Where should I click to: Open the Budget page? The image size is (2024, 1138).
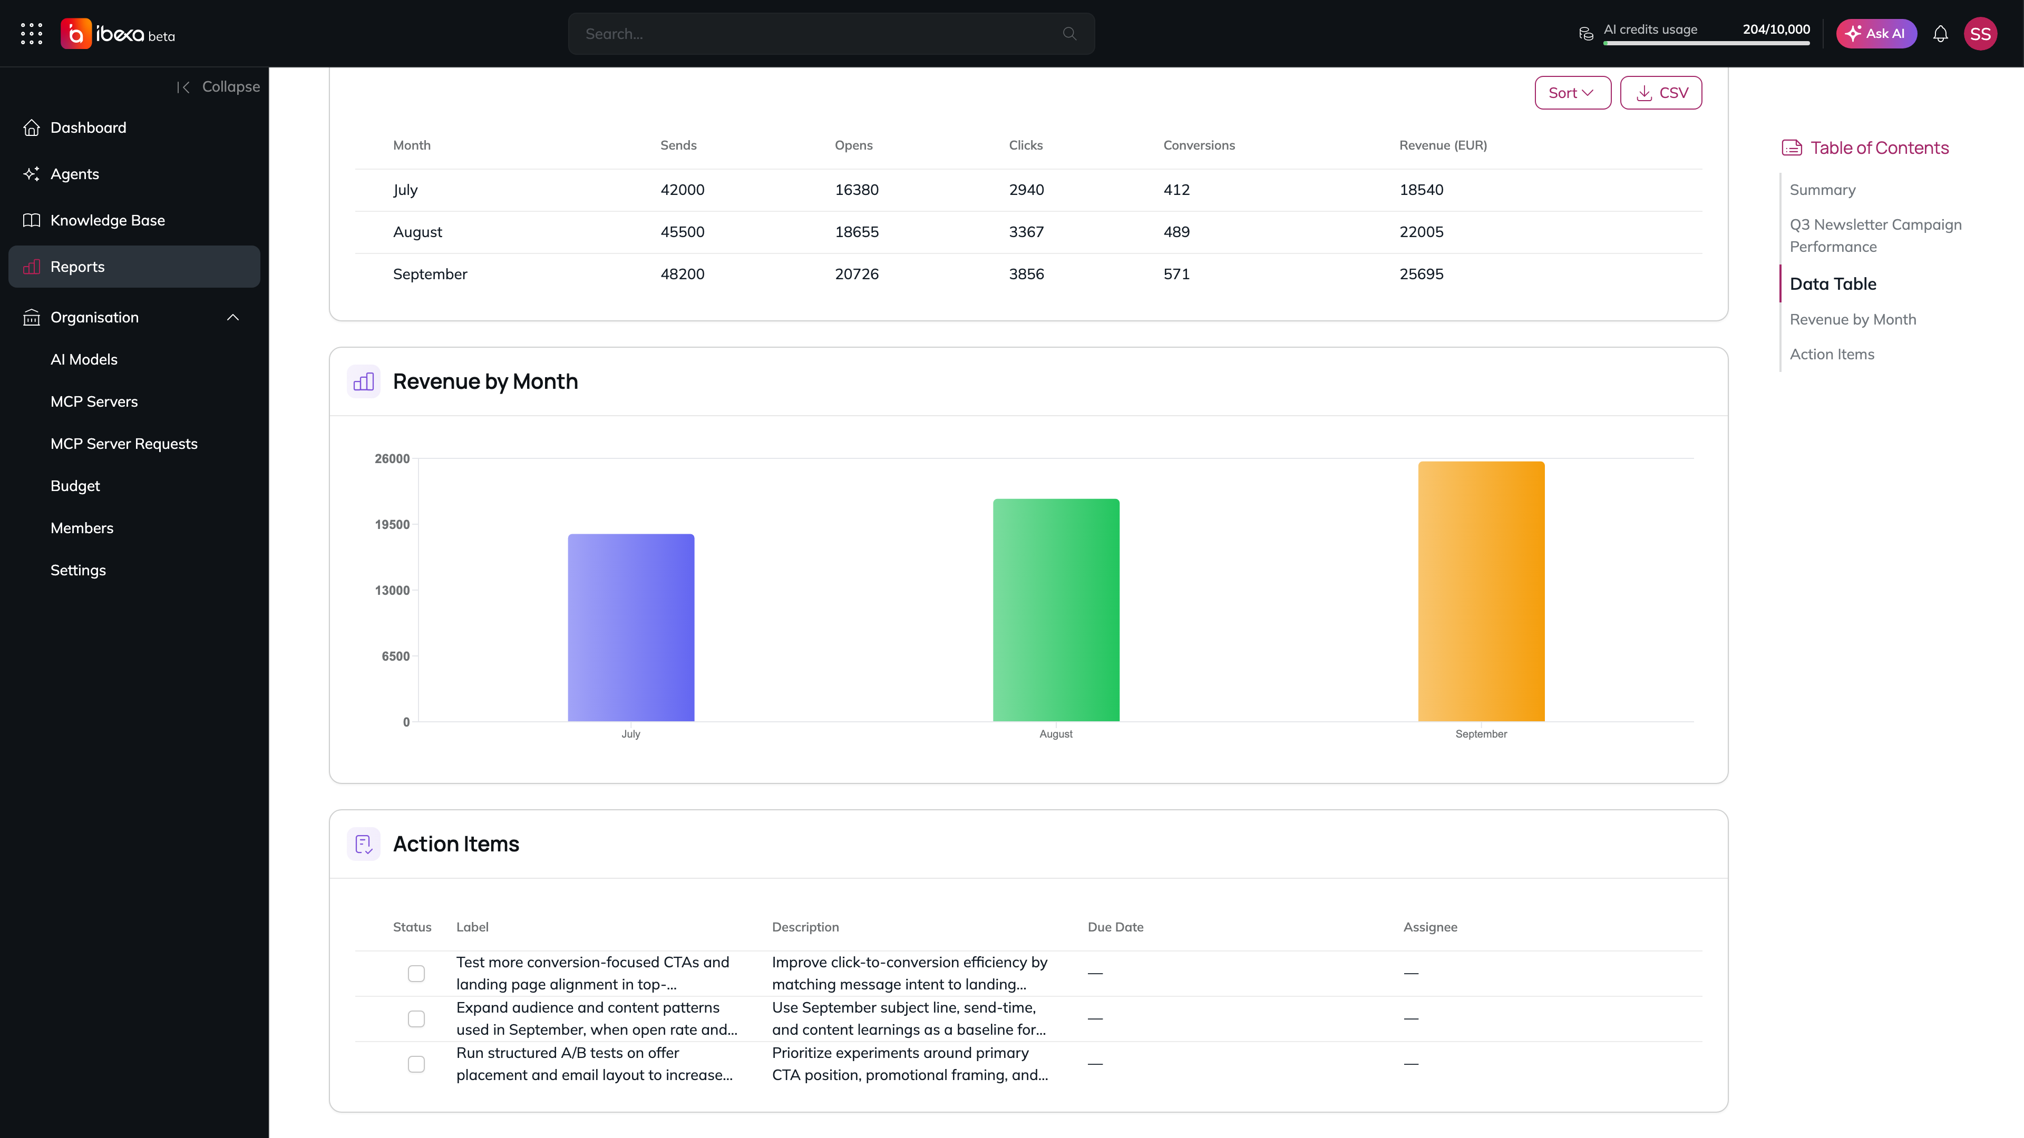(75, 486)
